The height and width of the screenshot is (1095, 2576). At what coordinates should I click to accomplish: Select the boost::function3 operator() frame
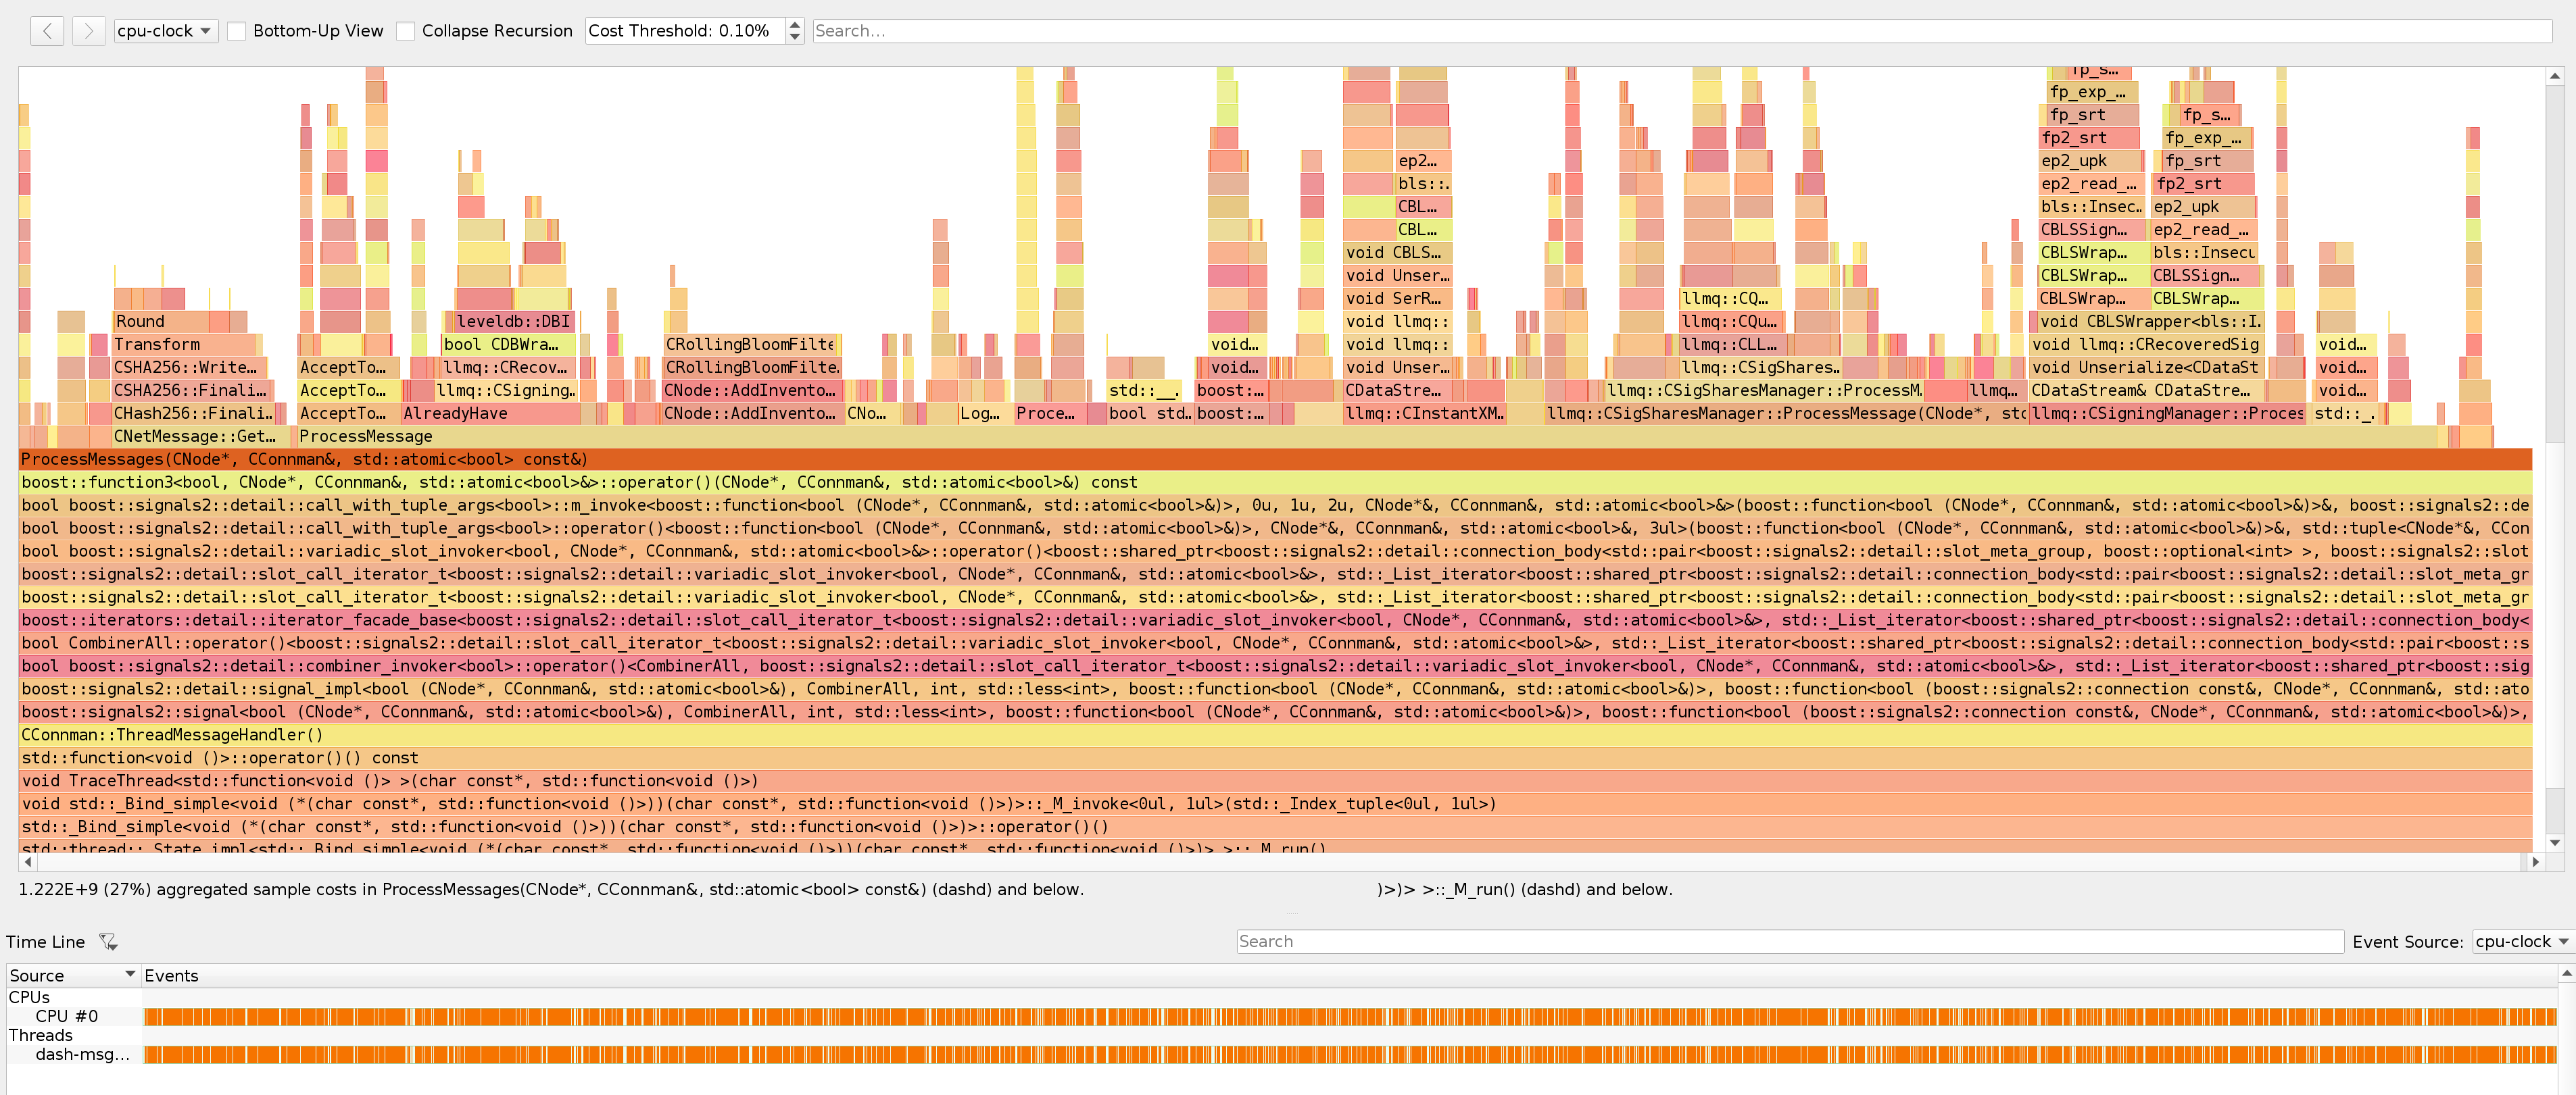pyautogui.click(x=1275, y=482)
